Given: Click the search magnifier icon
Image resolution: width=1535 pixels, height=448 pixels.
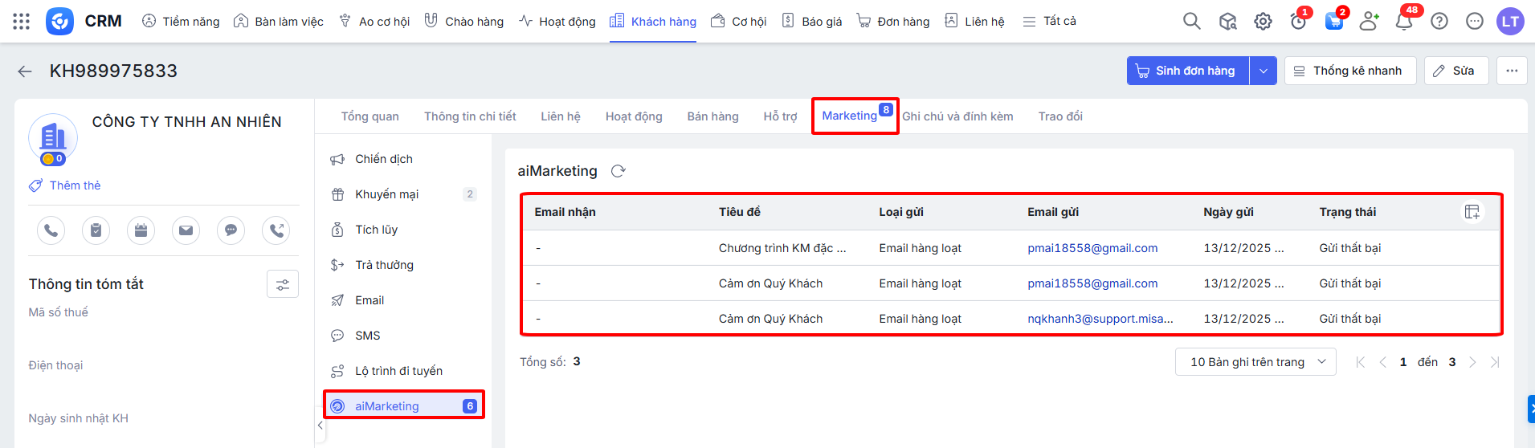Looking at the screenshot, I should point(1192,22).
